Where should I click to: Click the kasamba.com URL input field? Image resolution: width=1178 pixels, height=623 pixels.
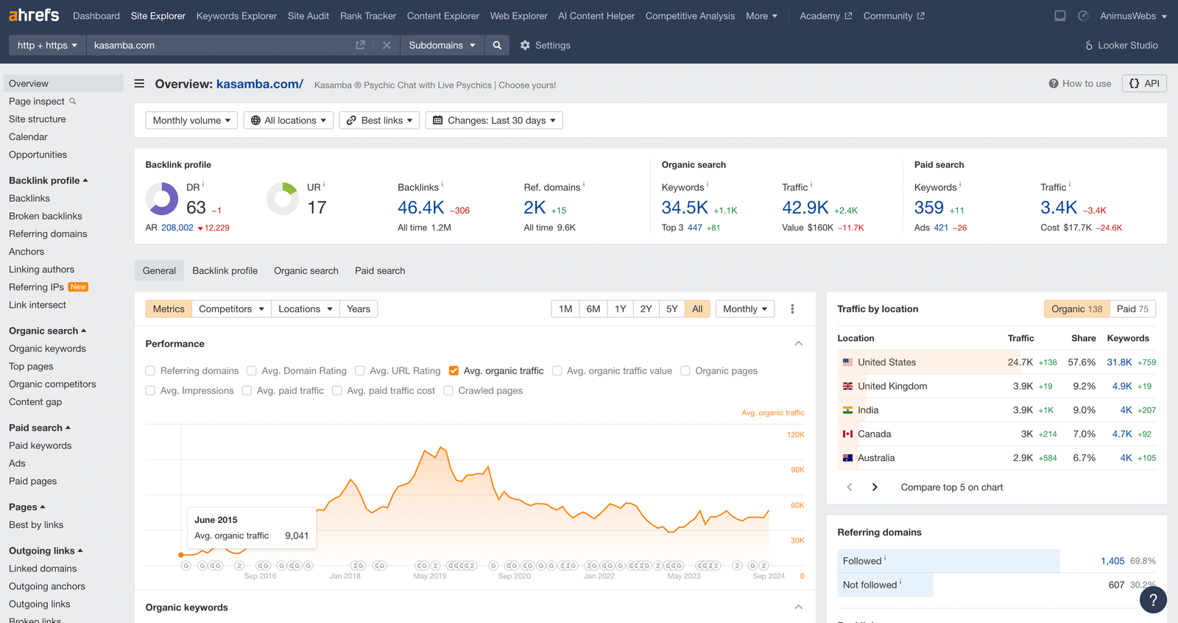click(221, 45)
